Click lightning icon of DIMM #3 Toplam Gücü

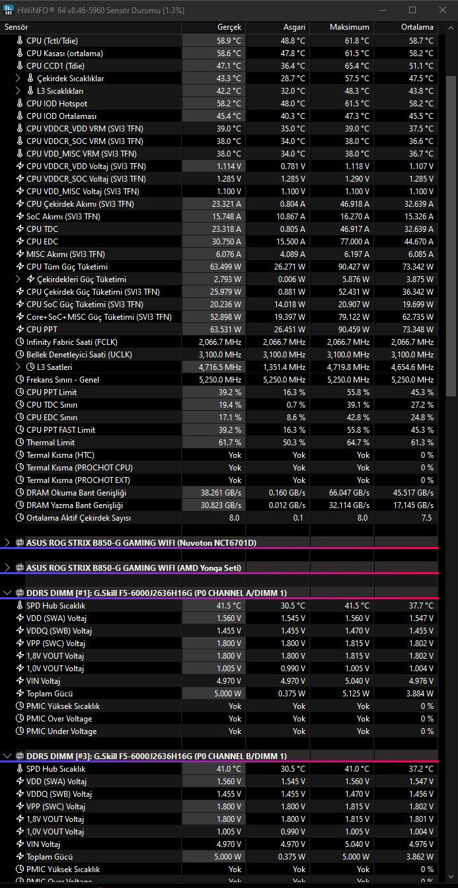tap(19, 856)
